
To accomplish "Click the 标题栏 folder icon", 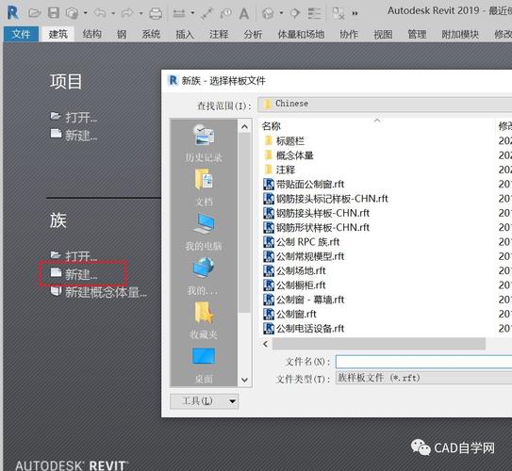I will 268,140.
